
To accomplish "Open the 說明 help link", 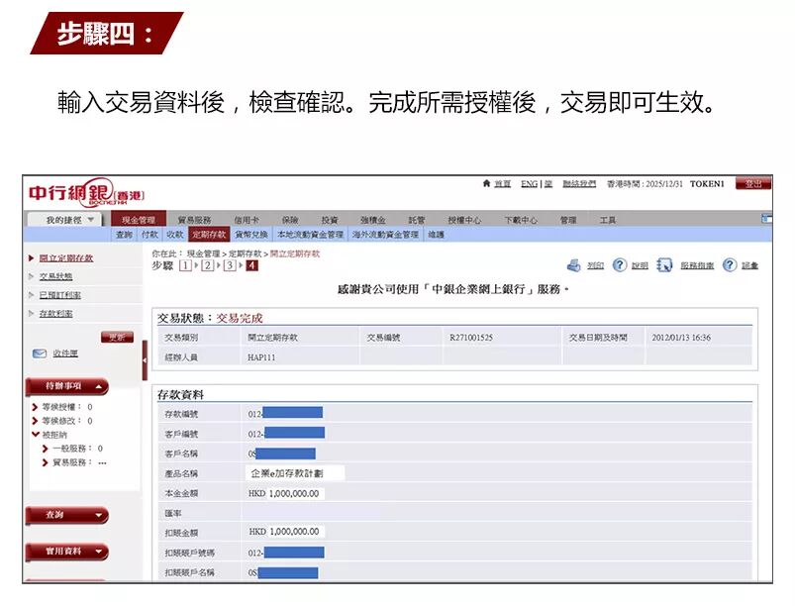I will click(x=640, y=265).
